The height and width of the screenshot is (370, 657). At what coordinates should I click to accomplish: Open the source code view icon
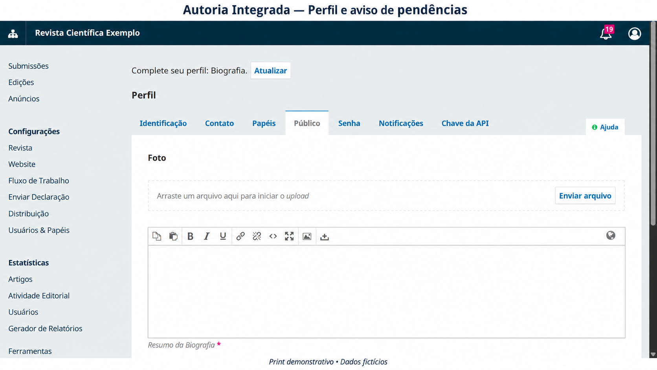click(273, 236)
